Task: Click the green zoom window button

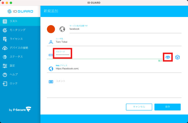Action: (11, 3)
